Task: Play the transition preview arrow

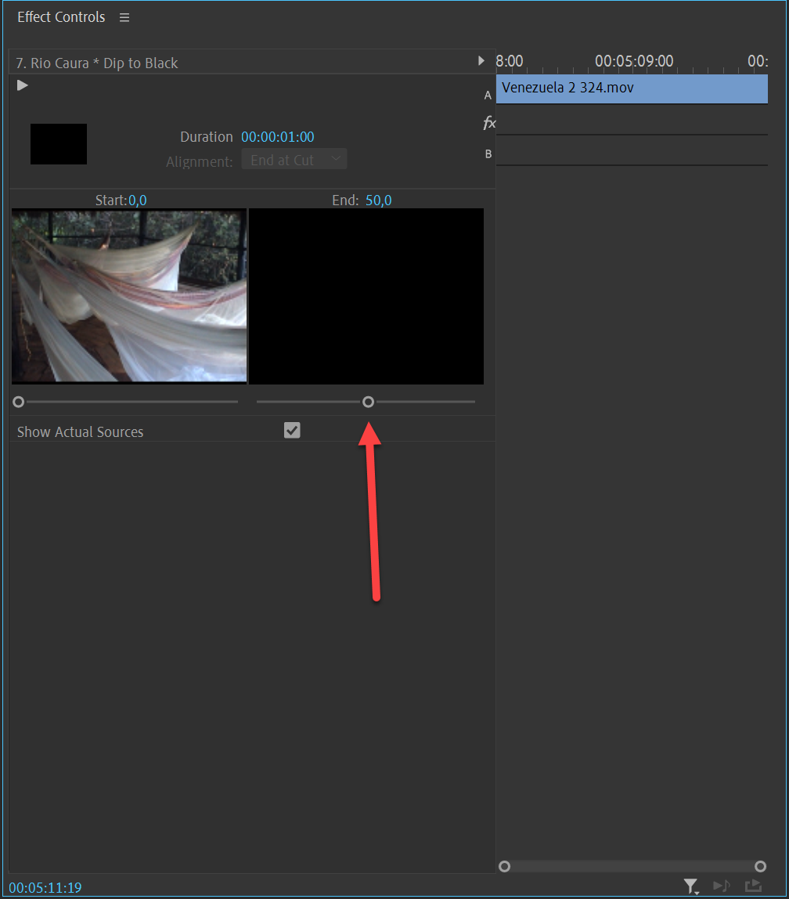Action: click(x=21, y=85)
